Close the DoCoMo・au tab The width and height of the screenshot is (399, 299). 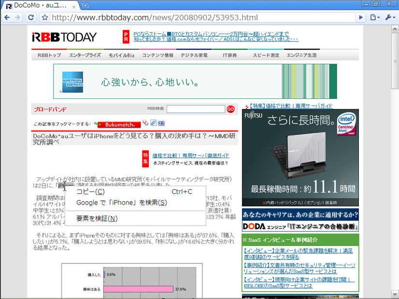point(74,7)
